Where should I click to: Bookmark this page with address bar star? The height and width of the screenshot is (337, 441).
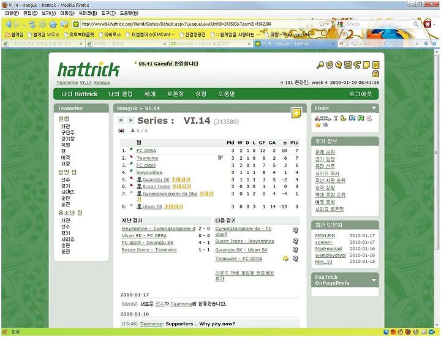(x=322, y=24)
